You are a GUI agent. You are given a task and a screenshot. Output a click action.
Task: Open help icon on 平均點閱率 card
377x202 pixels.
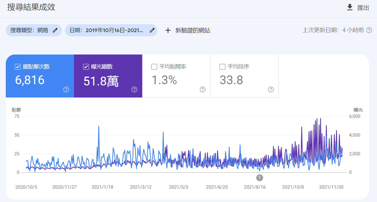tap(203, 90)
